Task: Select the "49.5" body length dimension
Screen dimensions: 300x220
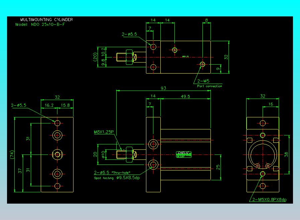Action: [x=185, y=96]
